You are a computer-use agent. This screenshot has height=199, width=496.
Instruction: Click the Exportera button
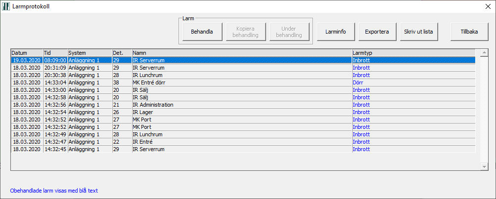(377, 32)
